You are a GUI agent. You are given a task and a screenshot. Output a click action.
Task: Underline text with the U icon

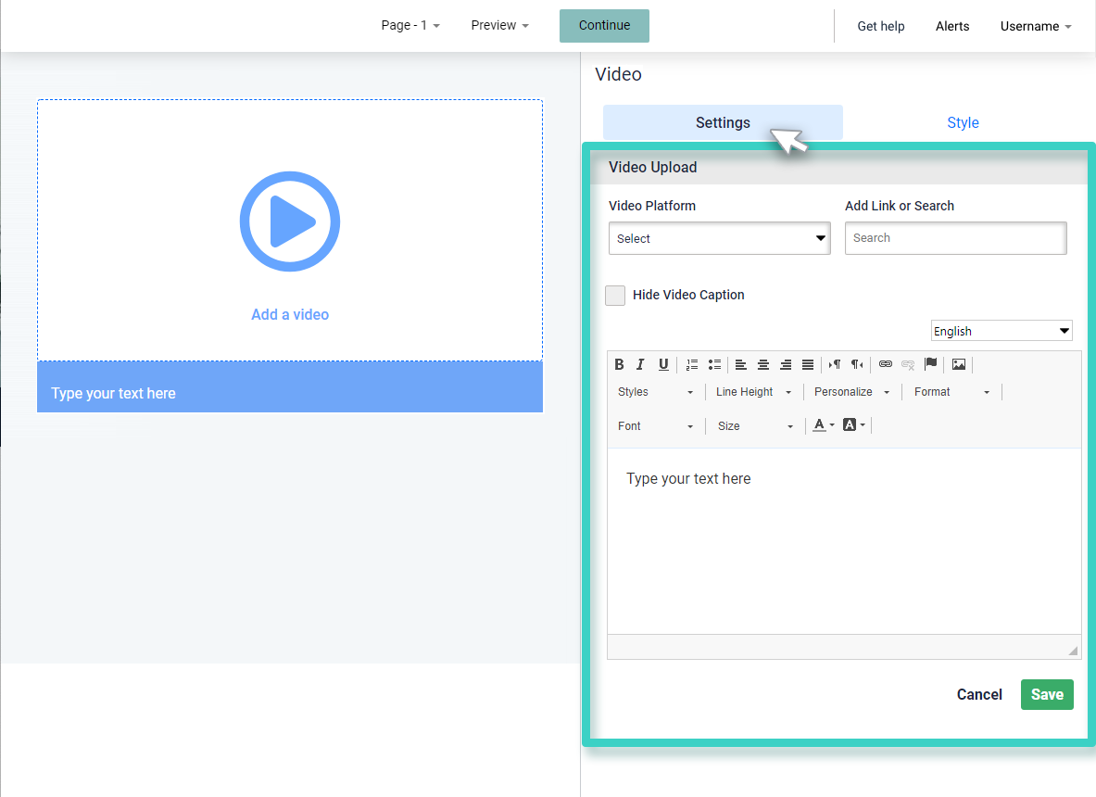(663, 364)
